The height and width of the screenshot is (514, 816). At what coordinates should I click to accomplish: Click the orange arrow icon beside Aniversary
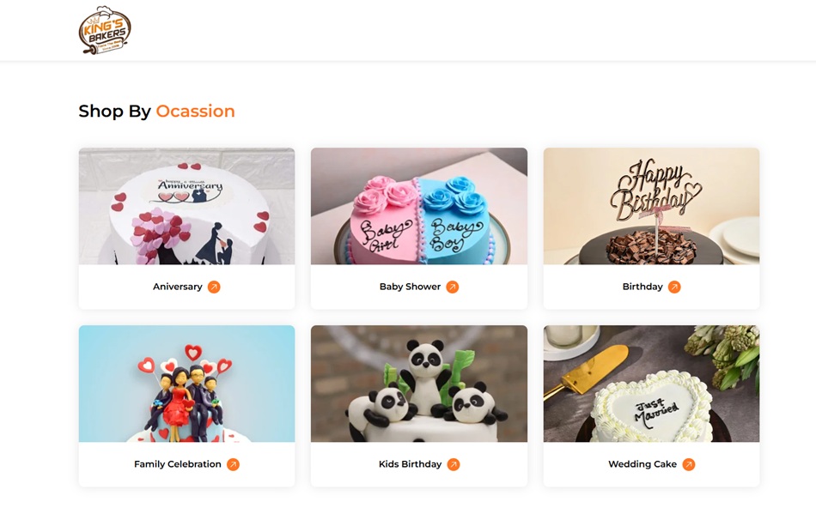214,287
